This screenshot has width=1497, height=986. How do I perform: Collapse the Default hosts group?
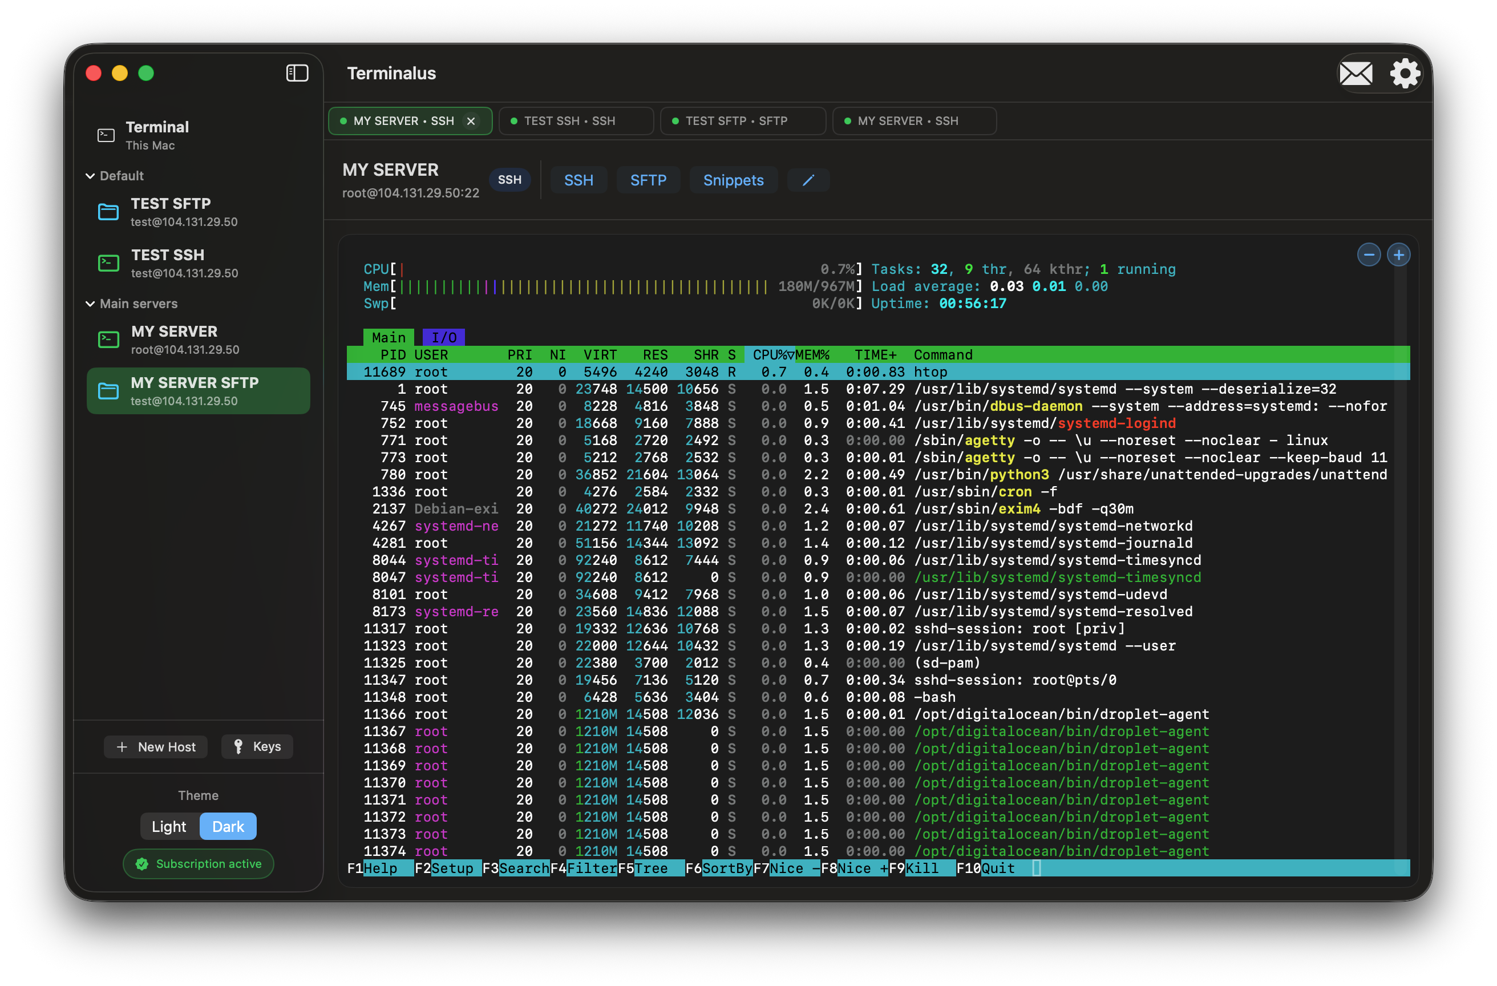(x=90, y=176)
